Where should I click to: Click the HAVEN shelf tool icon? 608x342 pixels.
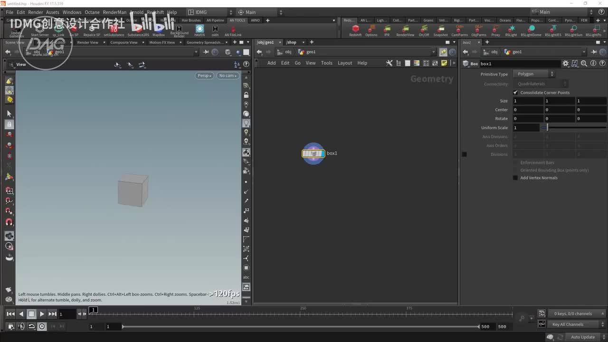pyautogui.click(x=199, y=29)
